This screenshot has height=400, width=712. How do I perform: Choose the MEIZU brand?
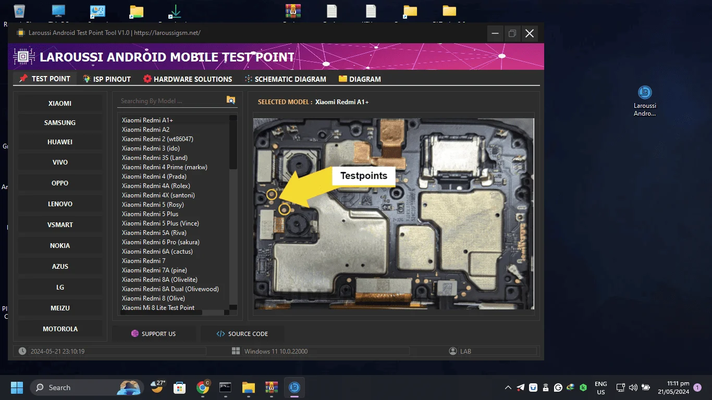click(60, 308)
